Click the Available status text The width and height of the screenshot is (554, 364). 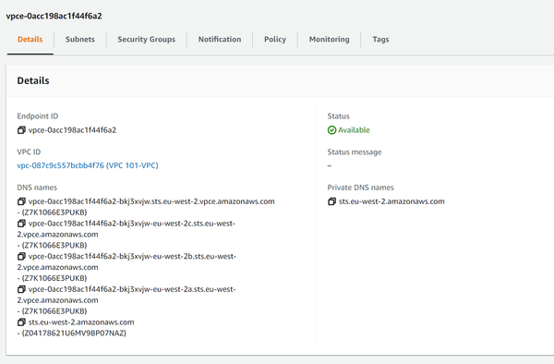click(354, 130)
